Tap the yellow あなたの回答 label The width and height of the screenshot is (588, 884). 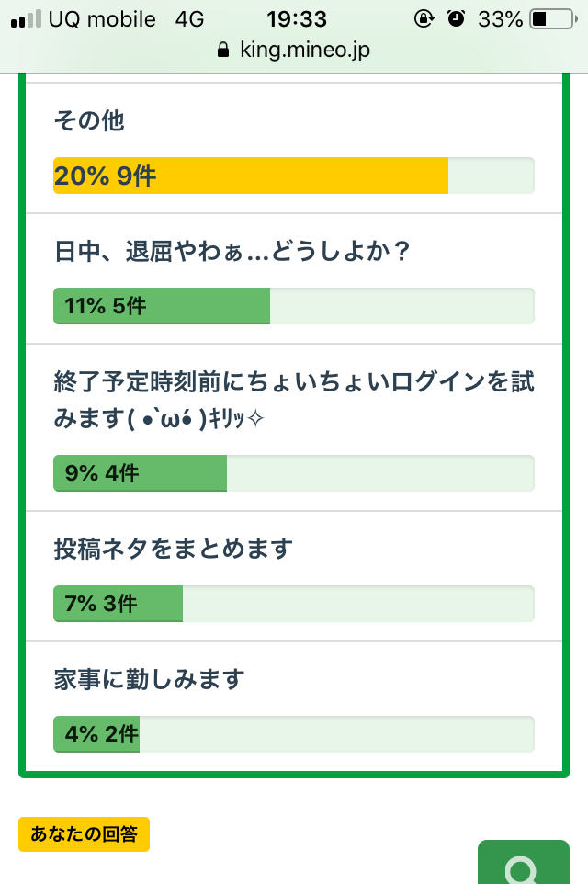tap(84, 834)
